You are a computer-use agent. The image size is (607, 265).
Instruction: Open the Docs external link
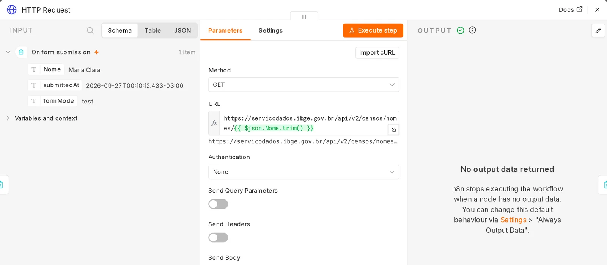(x=570, y=9)
